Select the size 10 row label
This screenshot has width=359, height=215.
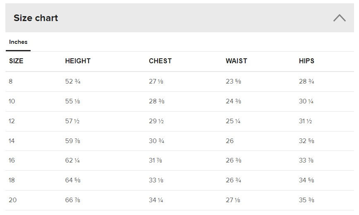click(12, 101)
